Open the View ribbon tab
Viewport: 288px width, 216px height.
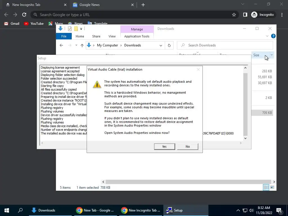tap(112, 36)
